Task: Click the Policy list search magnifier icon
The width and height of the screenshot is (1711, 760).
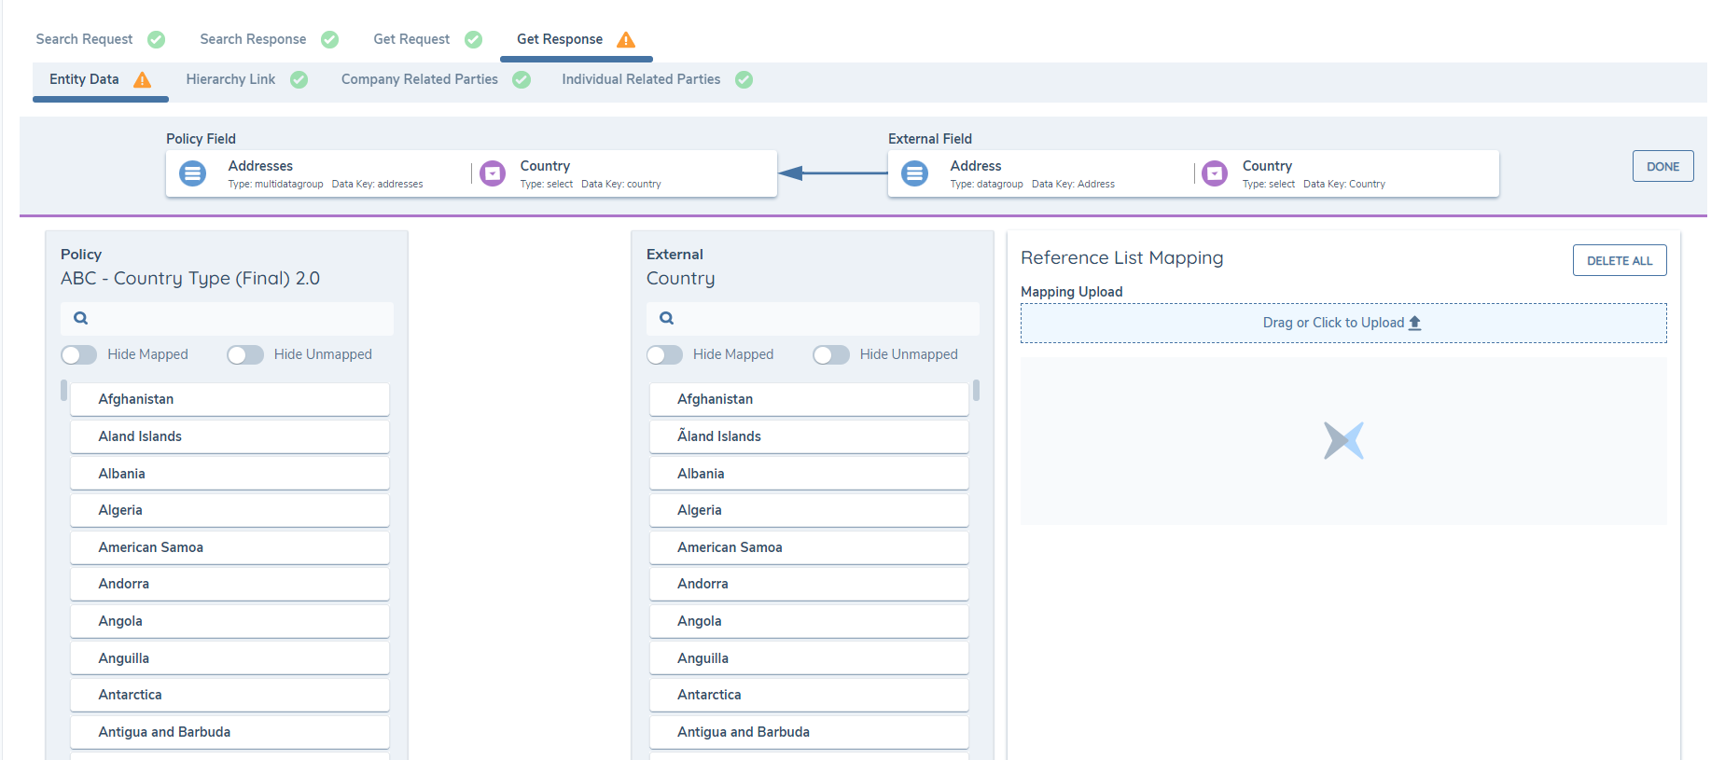Action: tap(81, 318)
